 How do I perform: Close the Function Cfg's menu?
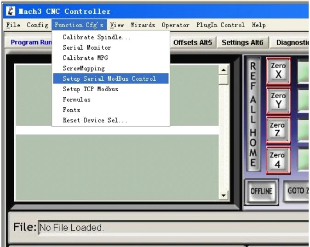pyautogui.click(x=79, y=25)
